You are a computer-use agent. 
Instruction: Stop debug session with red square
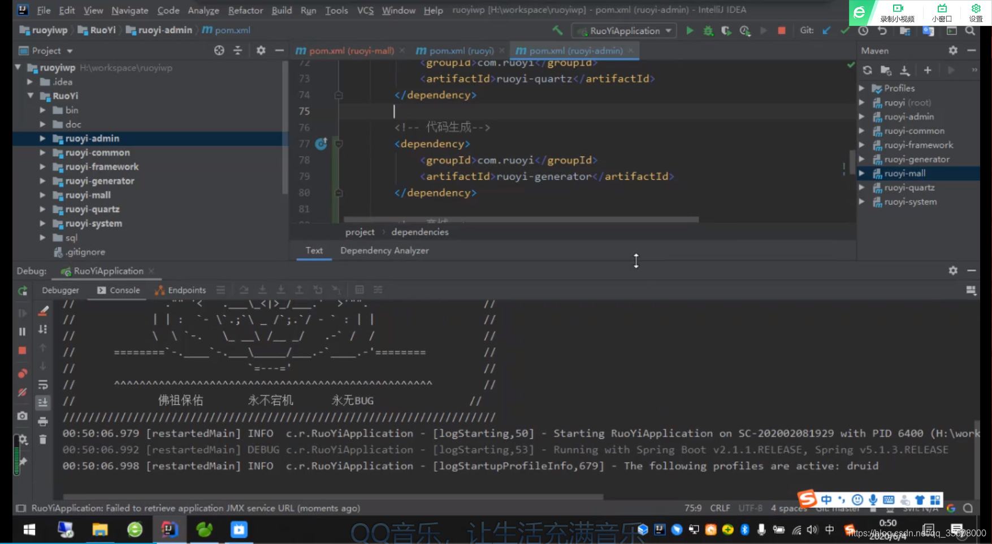23,350
